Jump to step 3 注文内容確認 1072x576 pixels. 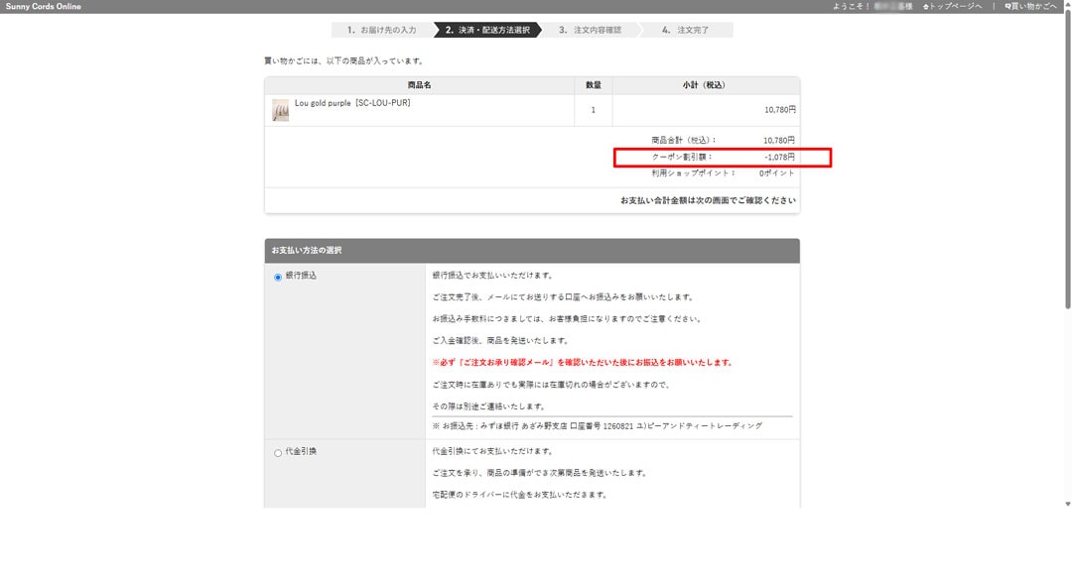[590, 30]
